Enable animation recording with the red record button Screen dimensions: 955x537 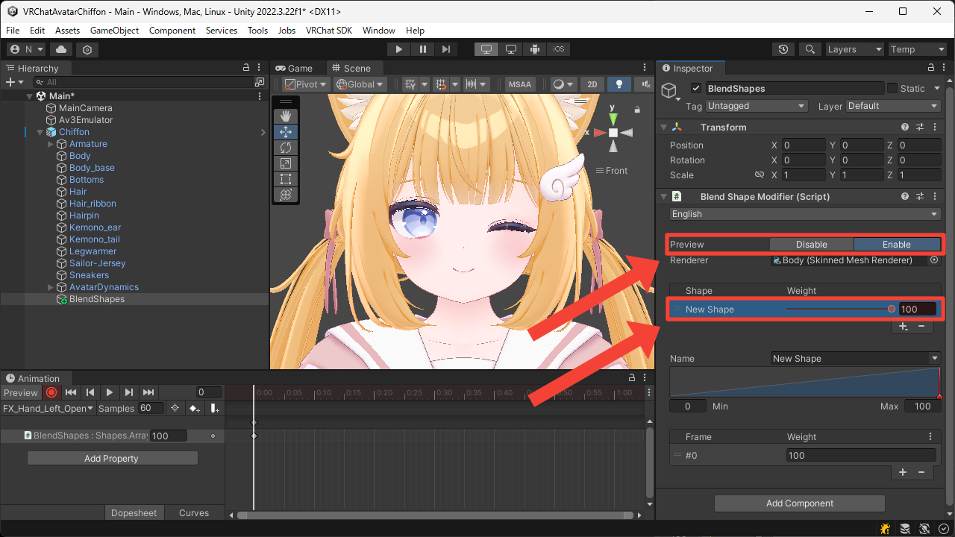(x=51, y=392)
